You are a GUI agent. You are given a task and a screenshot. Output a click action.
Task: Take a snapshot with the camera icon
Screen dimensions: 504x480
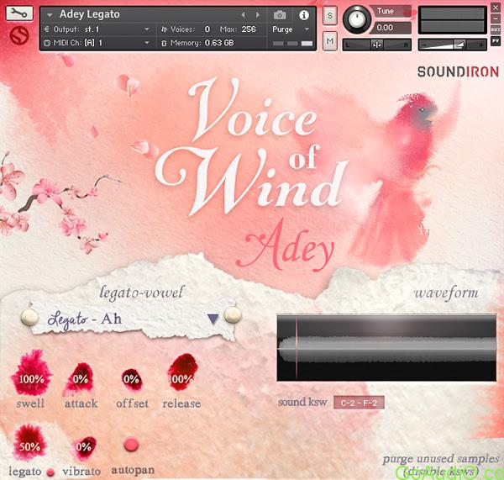[280, 15]
